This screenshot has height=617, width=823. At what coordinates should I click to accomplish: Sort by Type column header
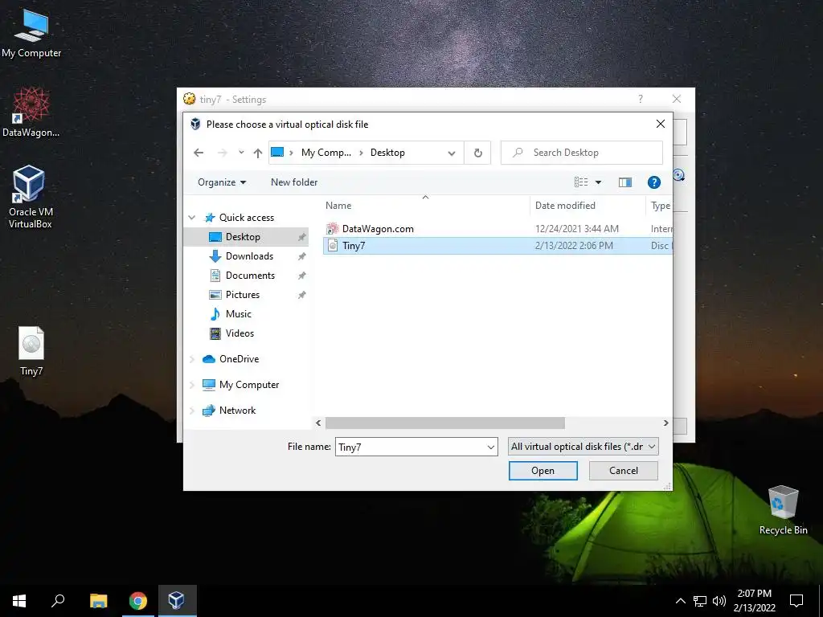click(659, 205)
